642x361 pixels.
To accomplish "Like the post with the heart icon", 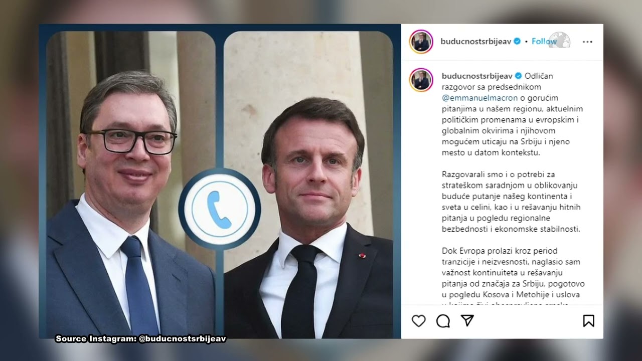I will [x=418, y=321].
